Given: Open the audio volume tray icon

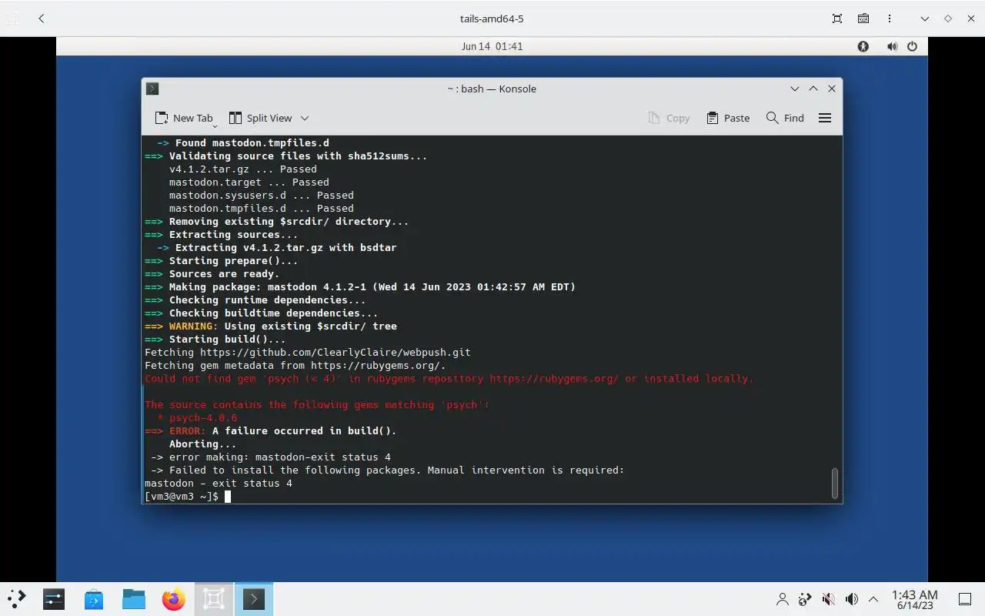Looking at the screenshot, I should (x=851, y=599).
